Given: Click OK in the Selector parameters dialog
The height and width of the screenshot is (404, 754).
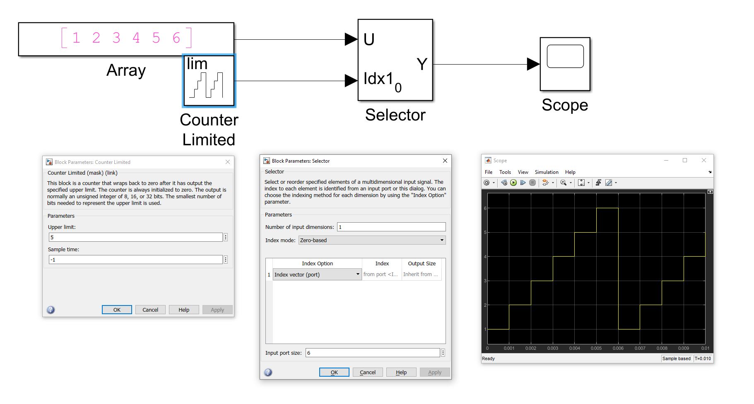Looking at the screenshot, I should click(x=334, y=372).
